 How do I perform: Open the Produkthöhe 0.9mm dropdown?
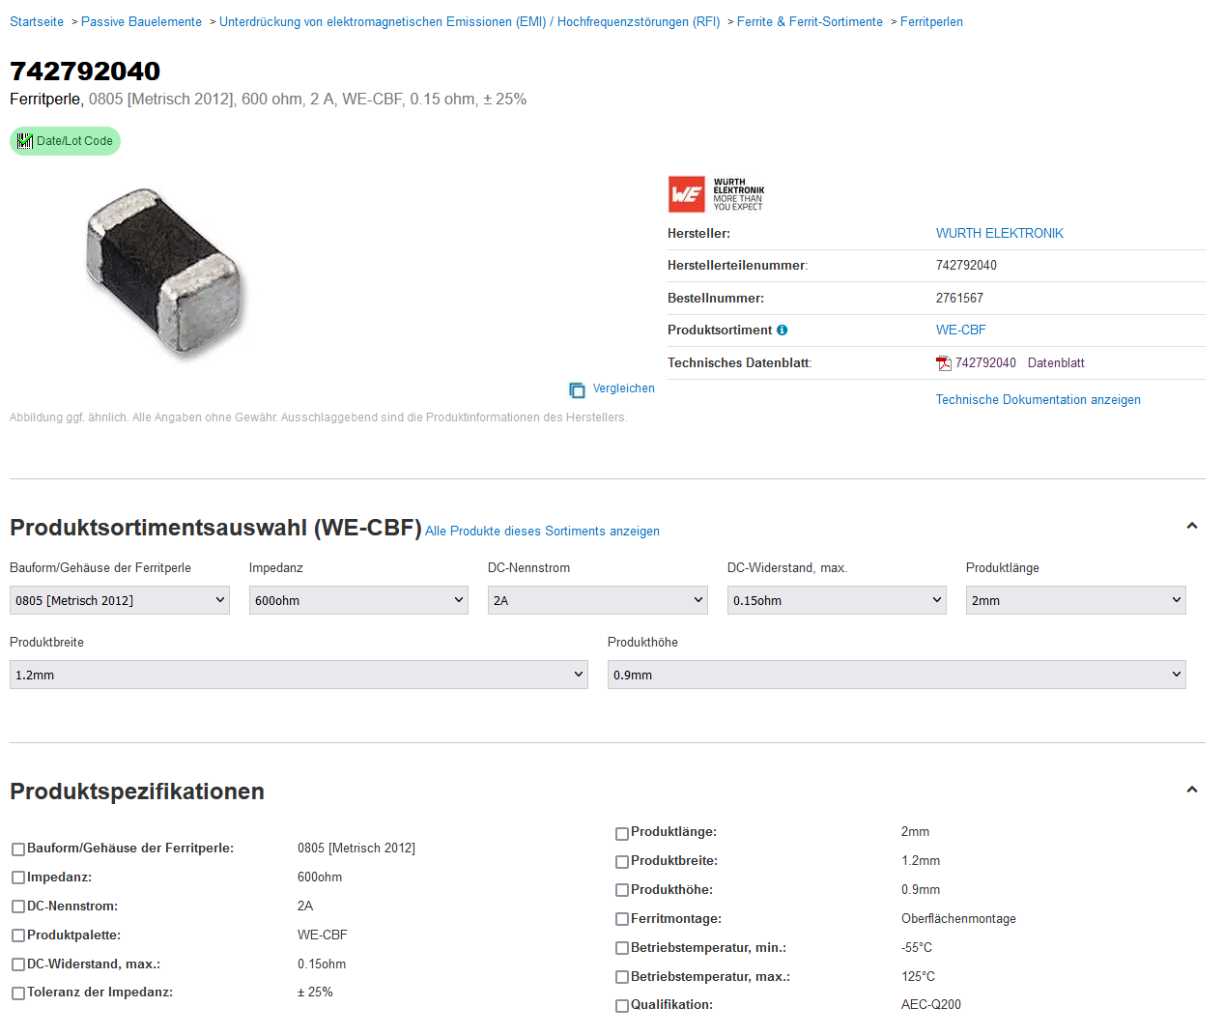pyautogui.click(x=897, y=675)
